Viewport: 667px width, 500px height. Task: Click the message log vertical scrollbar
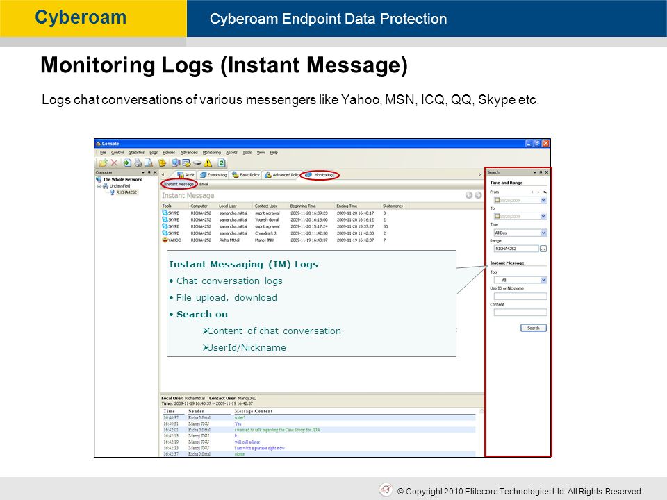(x=481, y=433)
